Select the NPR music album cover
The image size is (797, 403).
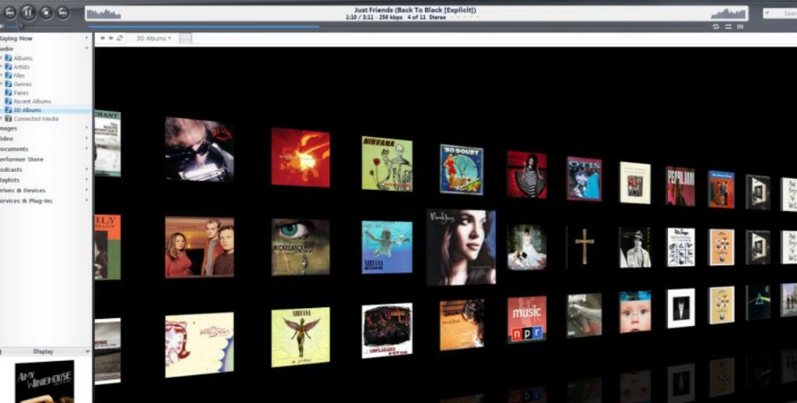click(527, 319)
